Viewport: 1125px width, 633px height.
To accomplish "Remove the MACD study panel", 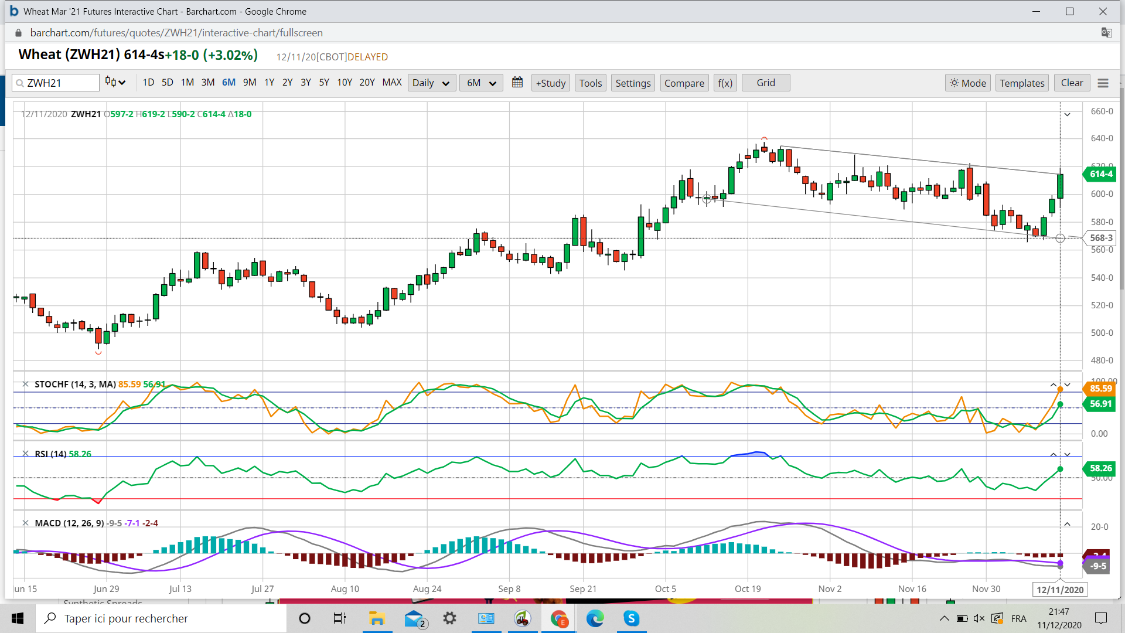I will (x=25, y=523).
